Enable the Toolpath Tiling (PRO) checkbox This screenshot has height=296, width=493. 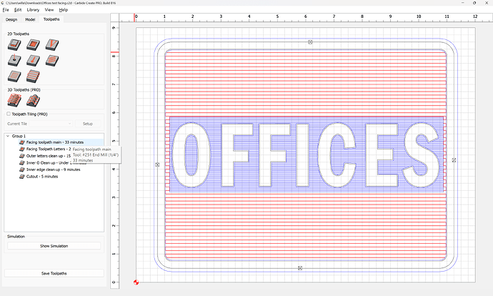pyautogui.click(x=8, y=113)
